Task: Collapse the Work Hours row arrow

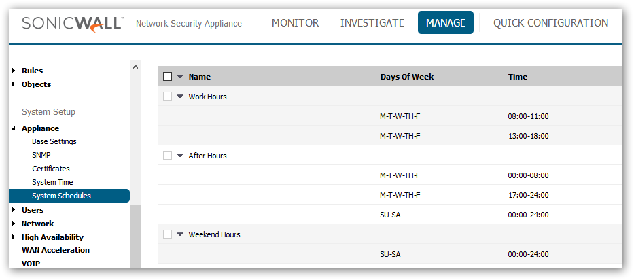Action: [180, 97]
